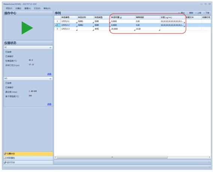
Task: Click the sample weight cell showing 20.0000
Action: (x=123, y=29)
